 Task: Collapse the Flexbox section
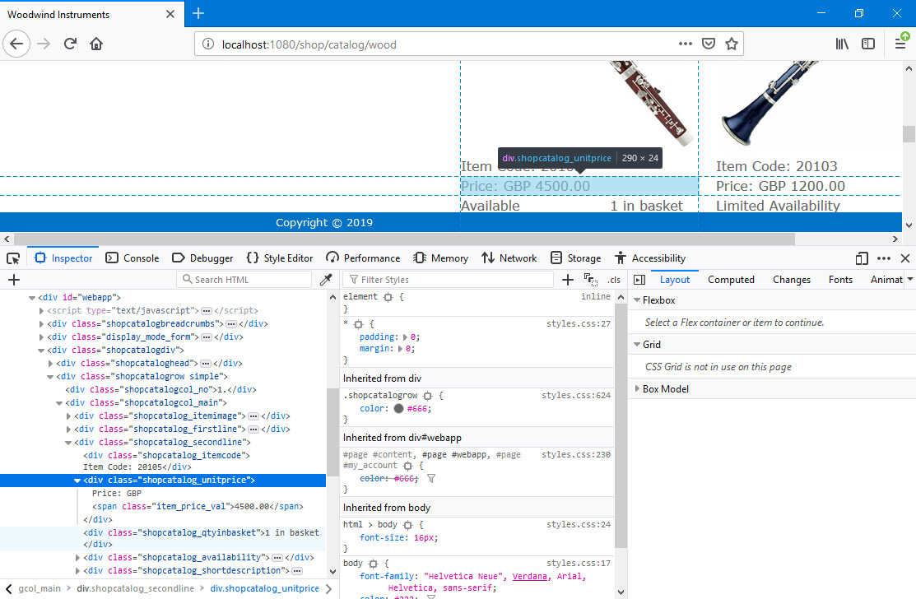(x=637, y=300)
